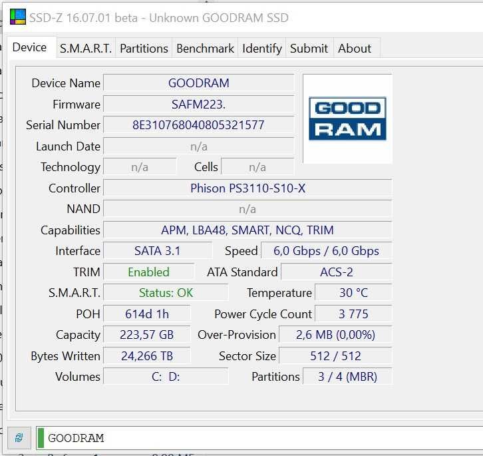
Task: Open the GOODRAM drive selector dropdown
Action: tap(259, 438)
